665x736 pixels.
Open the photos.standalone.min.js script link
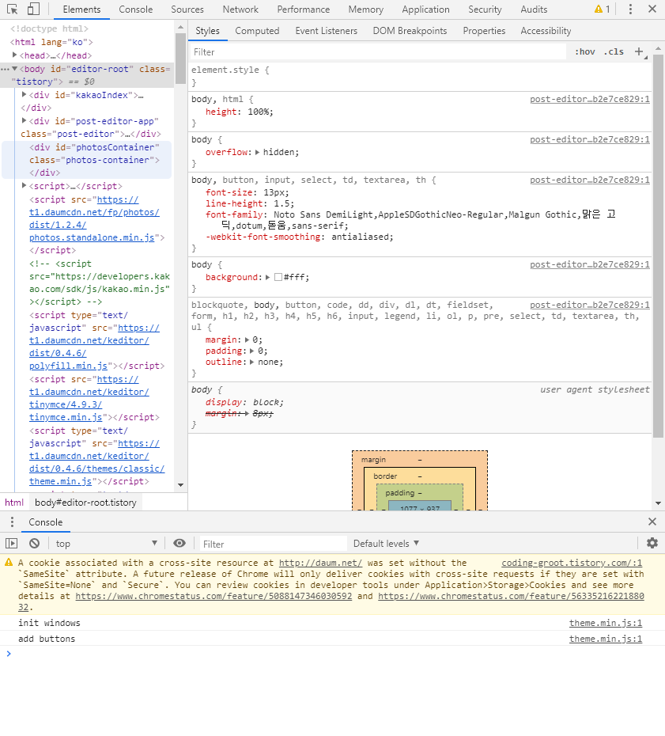[92, 237]
